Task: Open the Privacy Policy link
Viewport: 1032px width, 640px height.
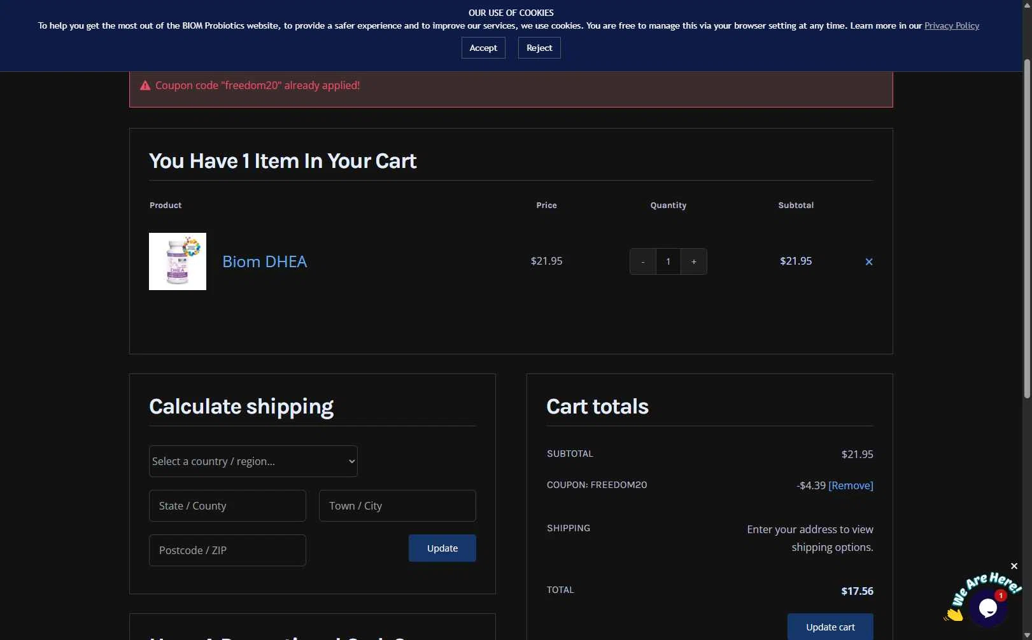Action: (952, 25)
